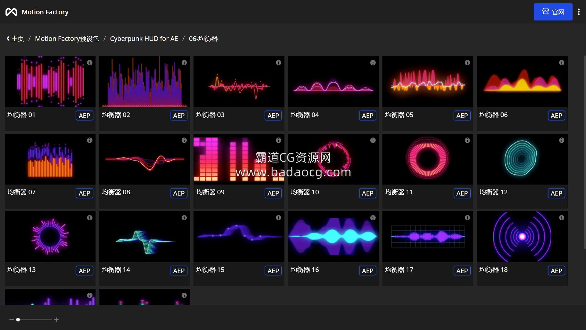Select the 均衡器 12 teal contour thumbnail
586x330 pixels.
pos(522,159)
